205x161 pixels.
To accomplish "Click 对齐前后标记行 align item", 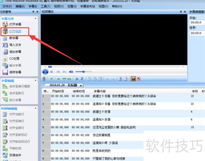I will (20, 141).
